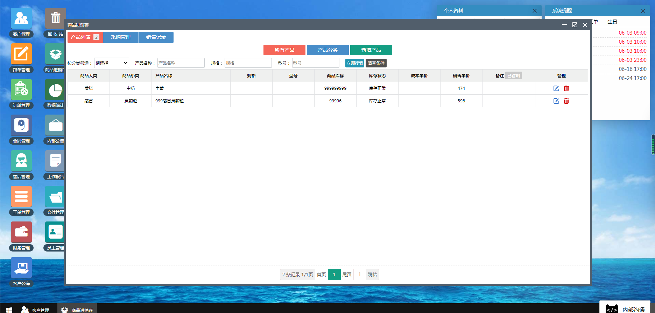Open the 客户公海 icon

(21, 268)
